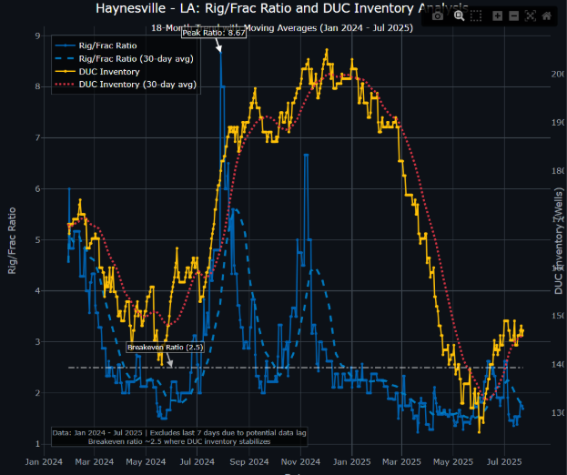Click the left Rig/Frac Ratio axis title
This screenshot has width=567, height=475.
[x=12, y=242]
